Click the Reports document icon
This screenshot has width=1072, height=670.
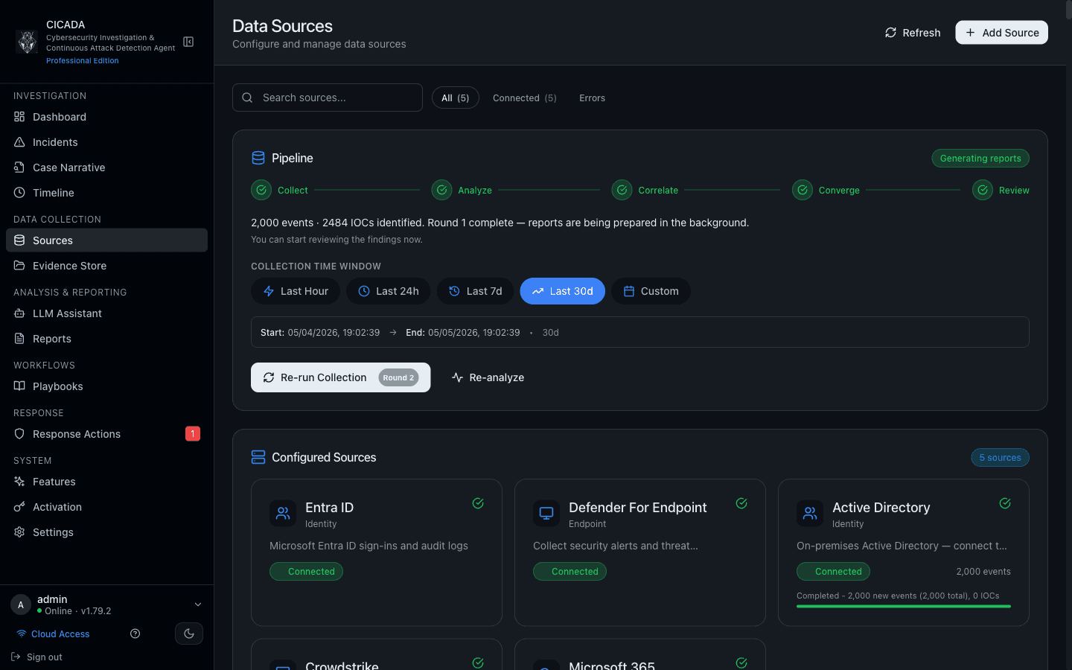coord(19,339)
